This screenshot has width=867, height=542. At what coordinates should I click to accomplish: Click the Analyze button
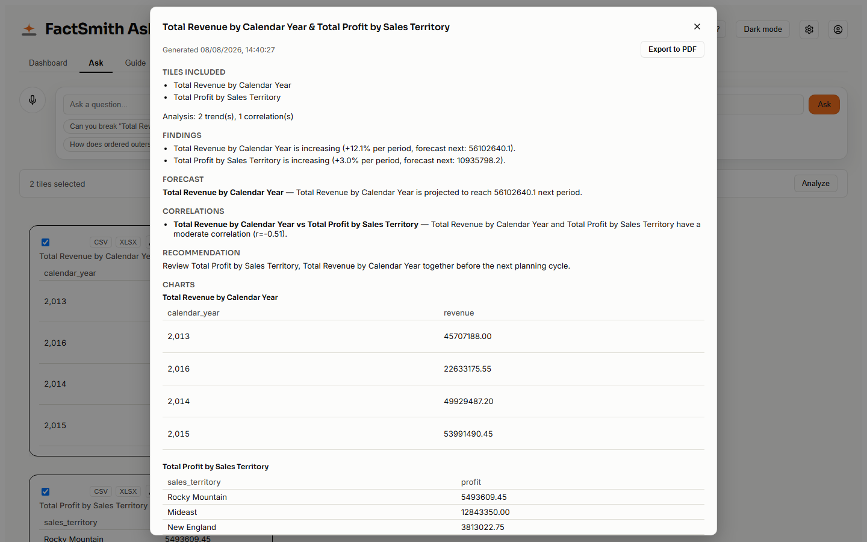(816, 183)
